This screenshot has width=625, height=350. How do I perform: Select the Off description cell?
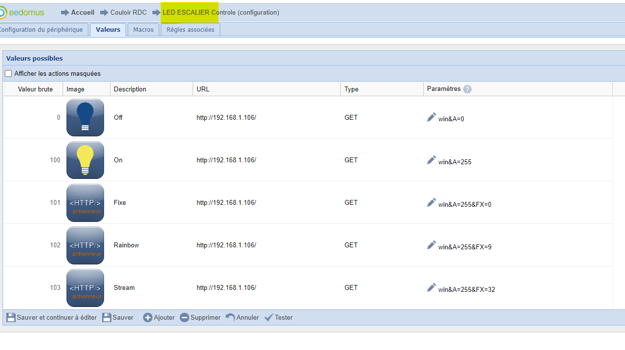point(151,117)
